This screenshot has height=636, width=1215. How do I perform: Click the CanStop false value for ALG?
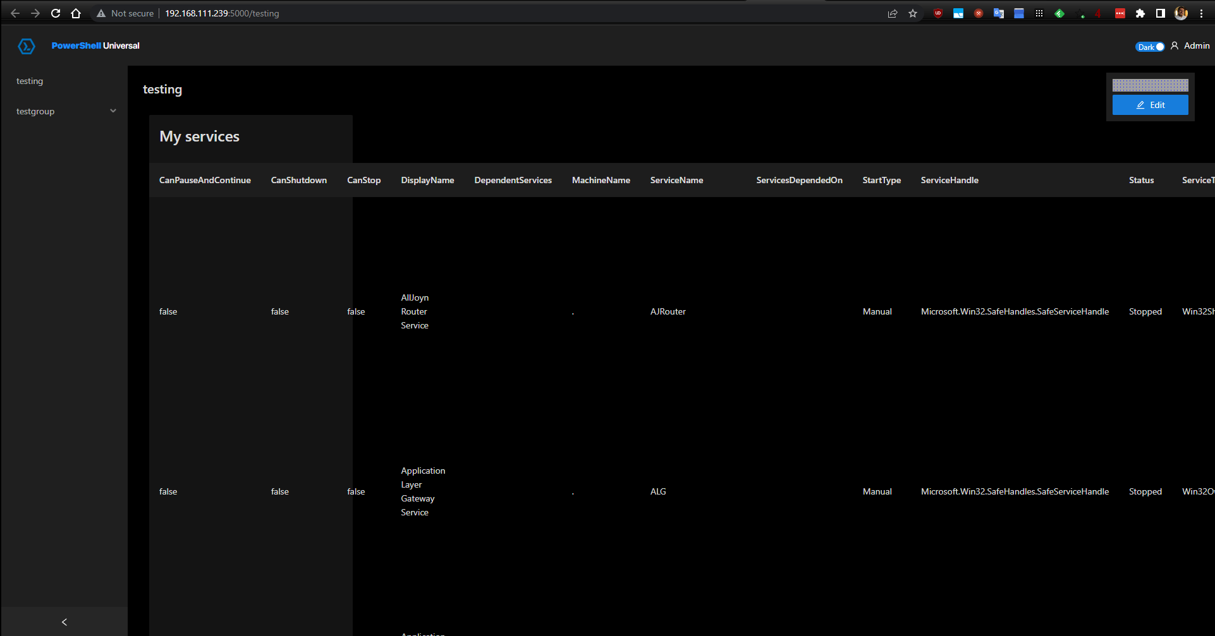point(356,491)
